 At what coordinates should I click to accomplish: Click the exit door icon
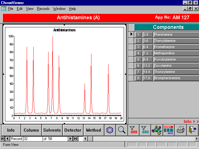click(x=193, y=130)
